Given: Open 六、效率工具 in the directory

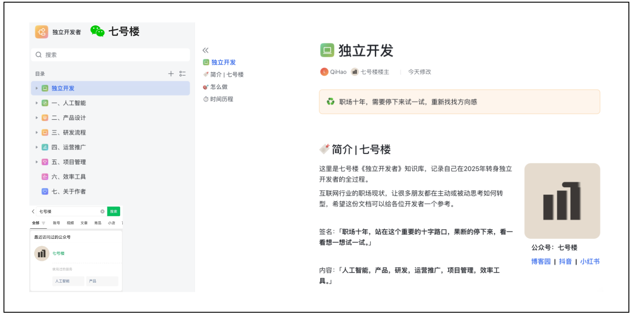Looking at the screenshot, I should click(x=68, y=177).
